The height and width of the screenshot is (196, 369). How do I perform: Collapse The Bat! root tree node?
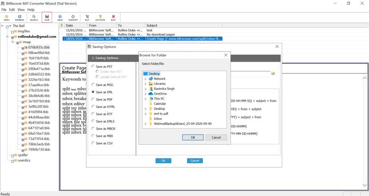[x=2, y=26]
